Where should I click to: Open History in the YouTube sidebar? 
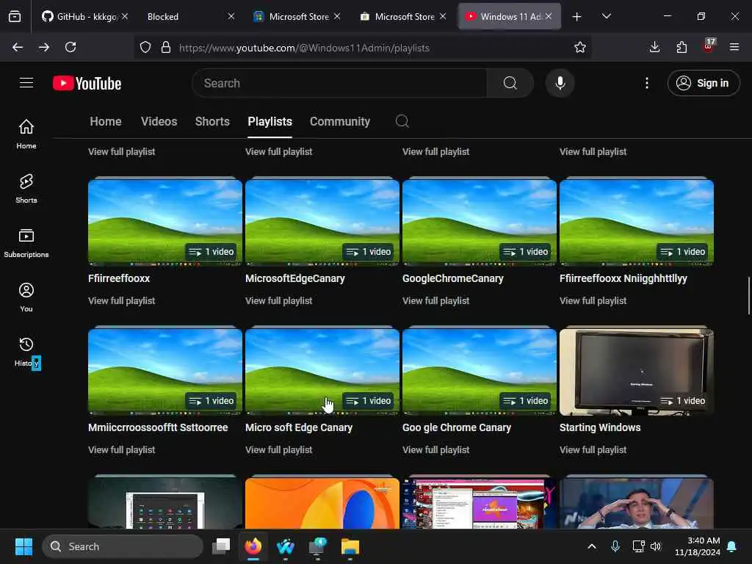click(26, 352)
